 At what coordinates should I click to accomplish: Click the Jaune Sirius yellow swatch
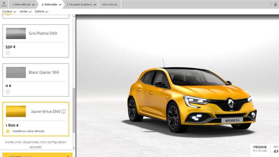(x=16, y=111)
